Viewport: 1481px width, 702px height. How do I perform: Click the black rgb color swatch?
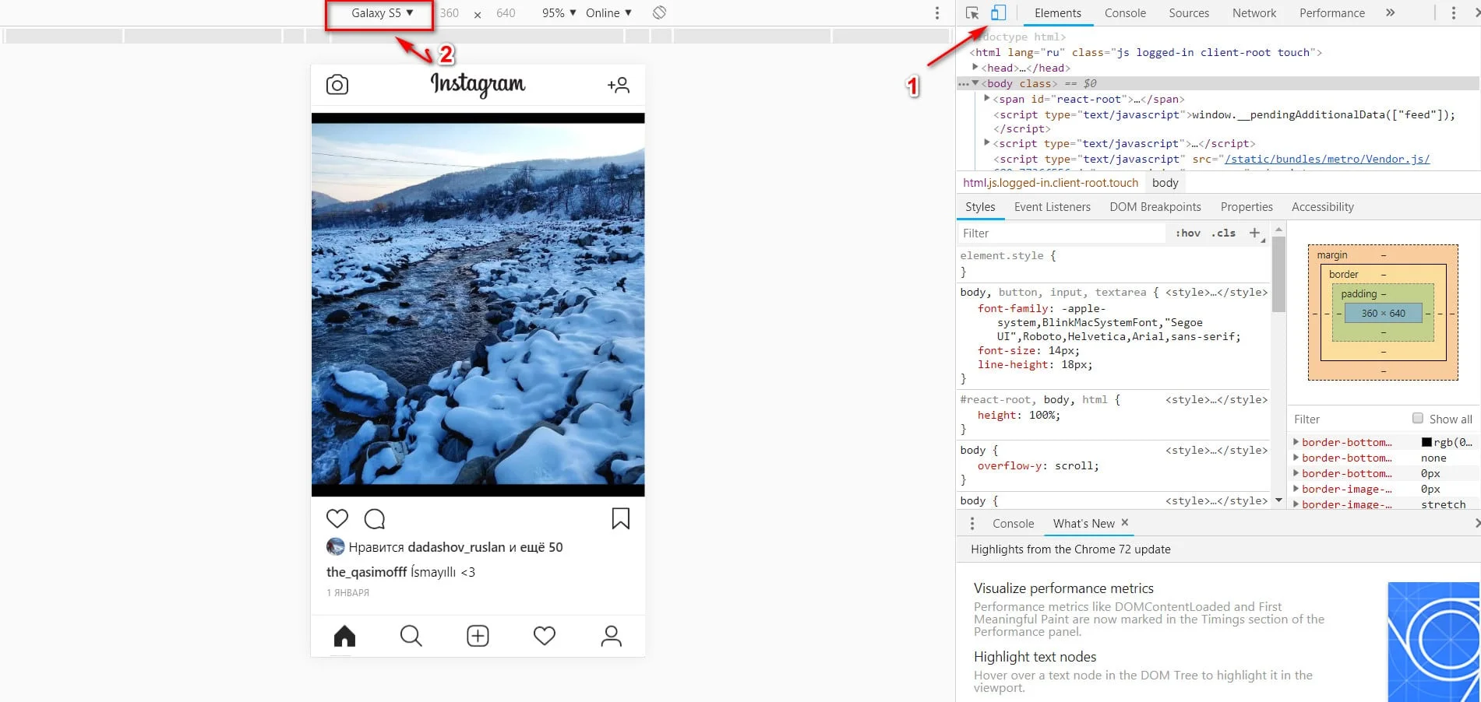pyautogui.click(x=1426, y=442)
